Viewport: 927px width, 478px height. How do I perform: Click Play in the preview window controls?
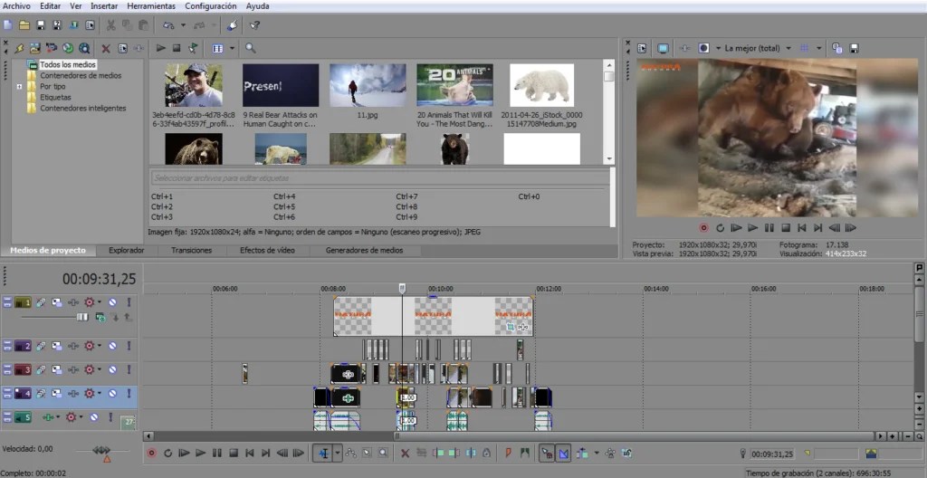coord(752,228)
